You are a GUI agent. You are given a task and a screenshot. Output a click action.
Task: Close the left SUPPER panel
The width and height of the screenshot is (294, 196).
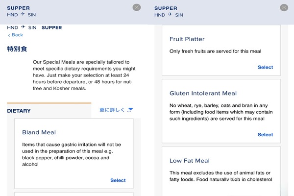point(137,7)
